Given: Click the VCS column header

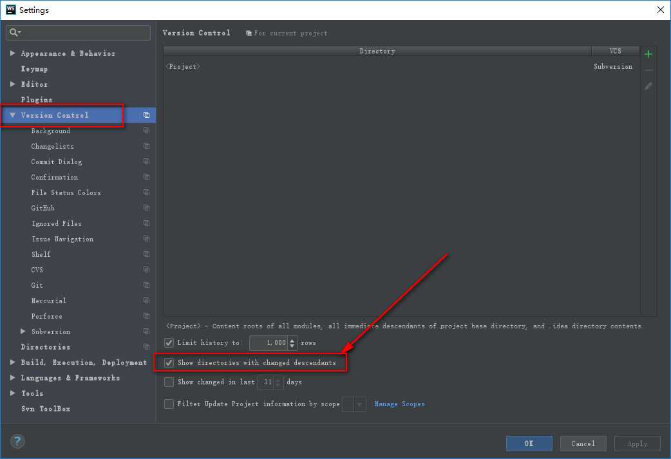Looking at the screenshot, I should point(616,51).
